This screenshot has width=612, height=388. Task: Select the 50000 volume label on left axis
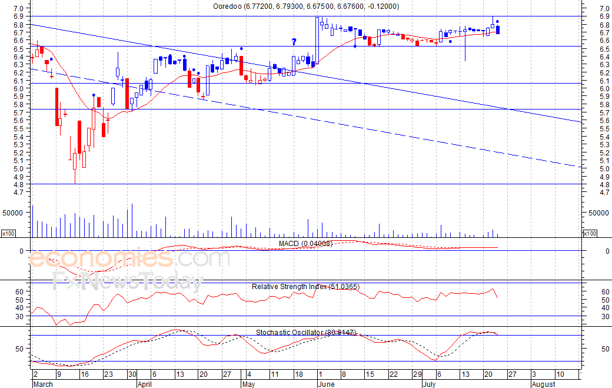pyautogui.click(x=13, y=213)
